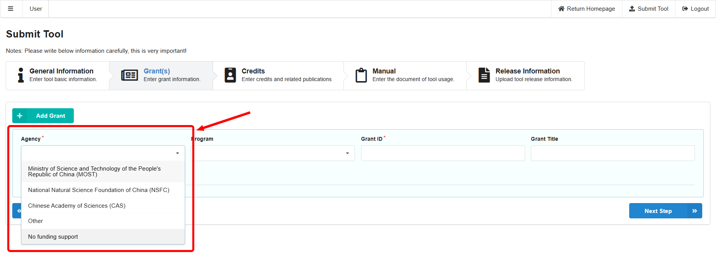Open Submit Tool in top navigation
This screenshot has width=716, height=257.
coord(649,9)
